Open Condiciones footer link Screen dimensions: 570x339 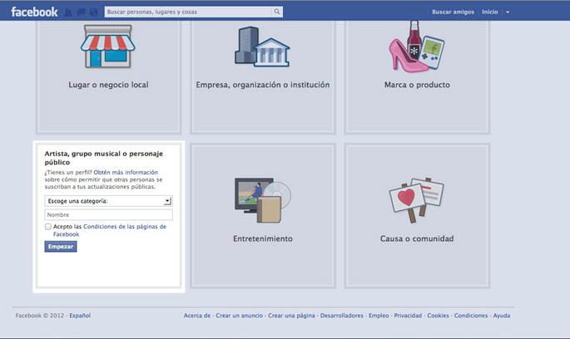point(471,316)
